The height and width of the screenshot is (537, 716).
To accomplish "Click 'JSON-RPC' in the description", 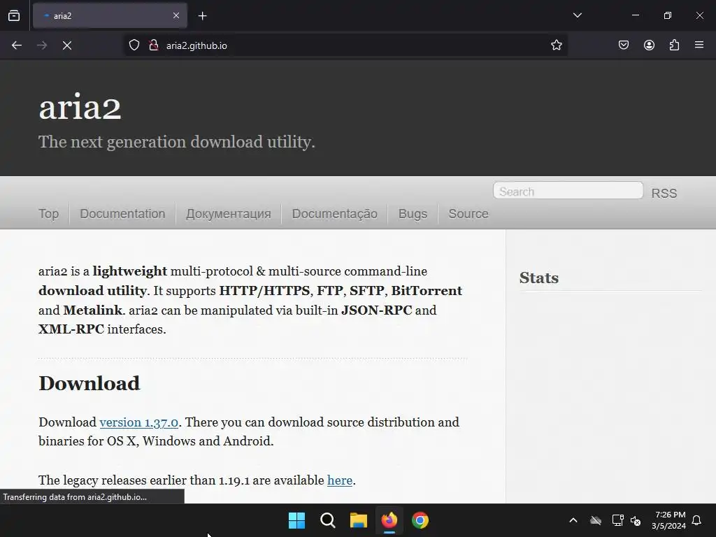I will 377,310.
